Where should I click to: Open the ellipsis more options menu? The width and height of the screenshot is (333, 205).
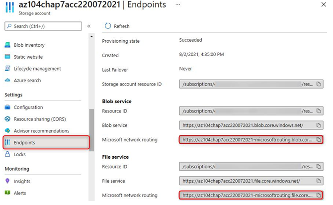click(178, 4)
